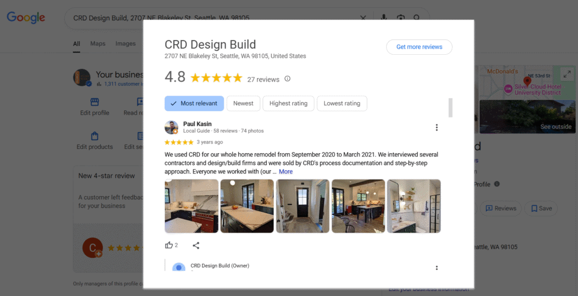
Task: Click the red location pin on map
Action: pos(527,80)
